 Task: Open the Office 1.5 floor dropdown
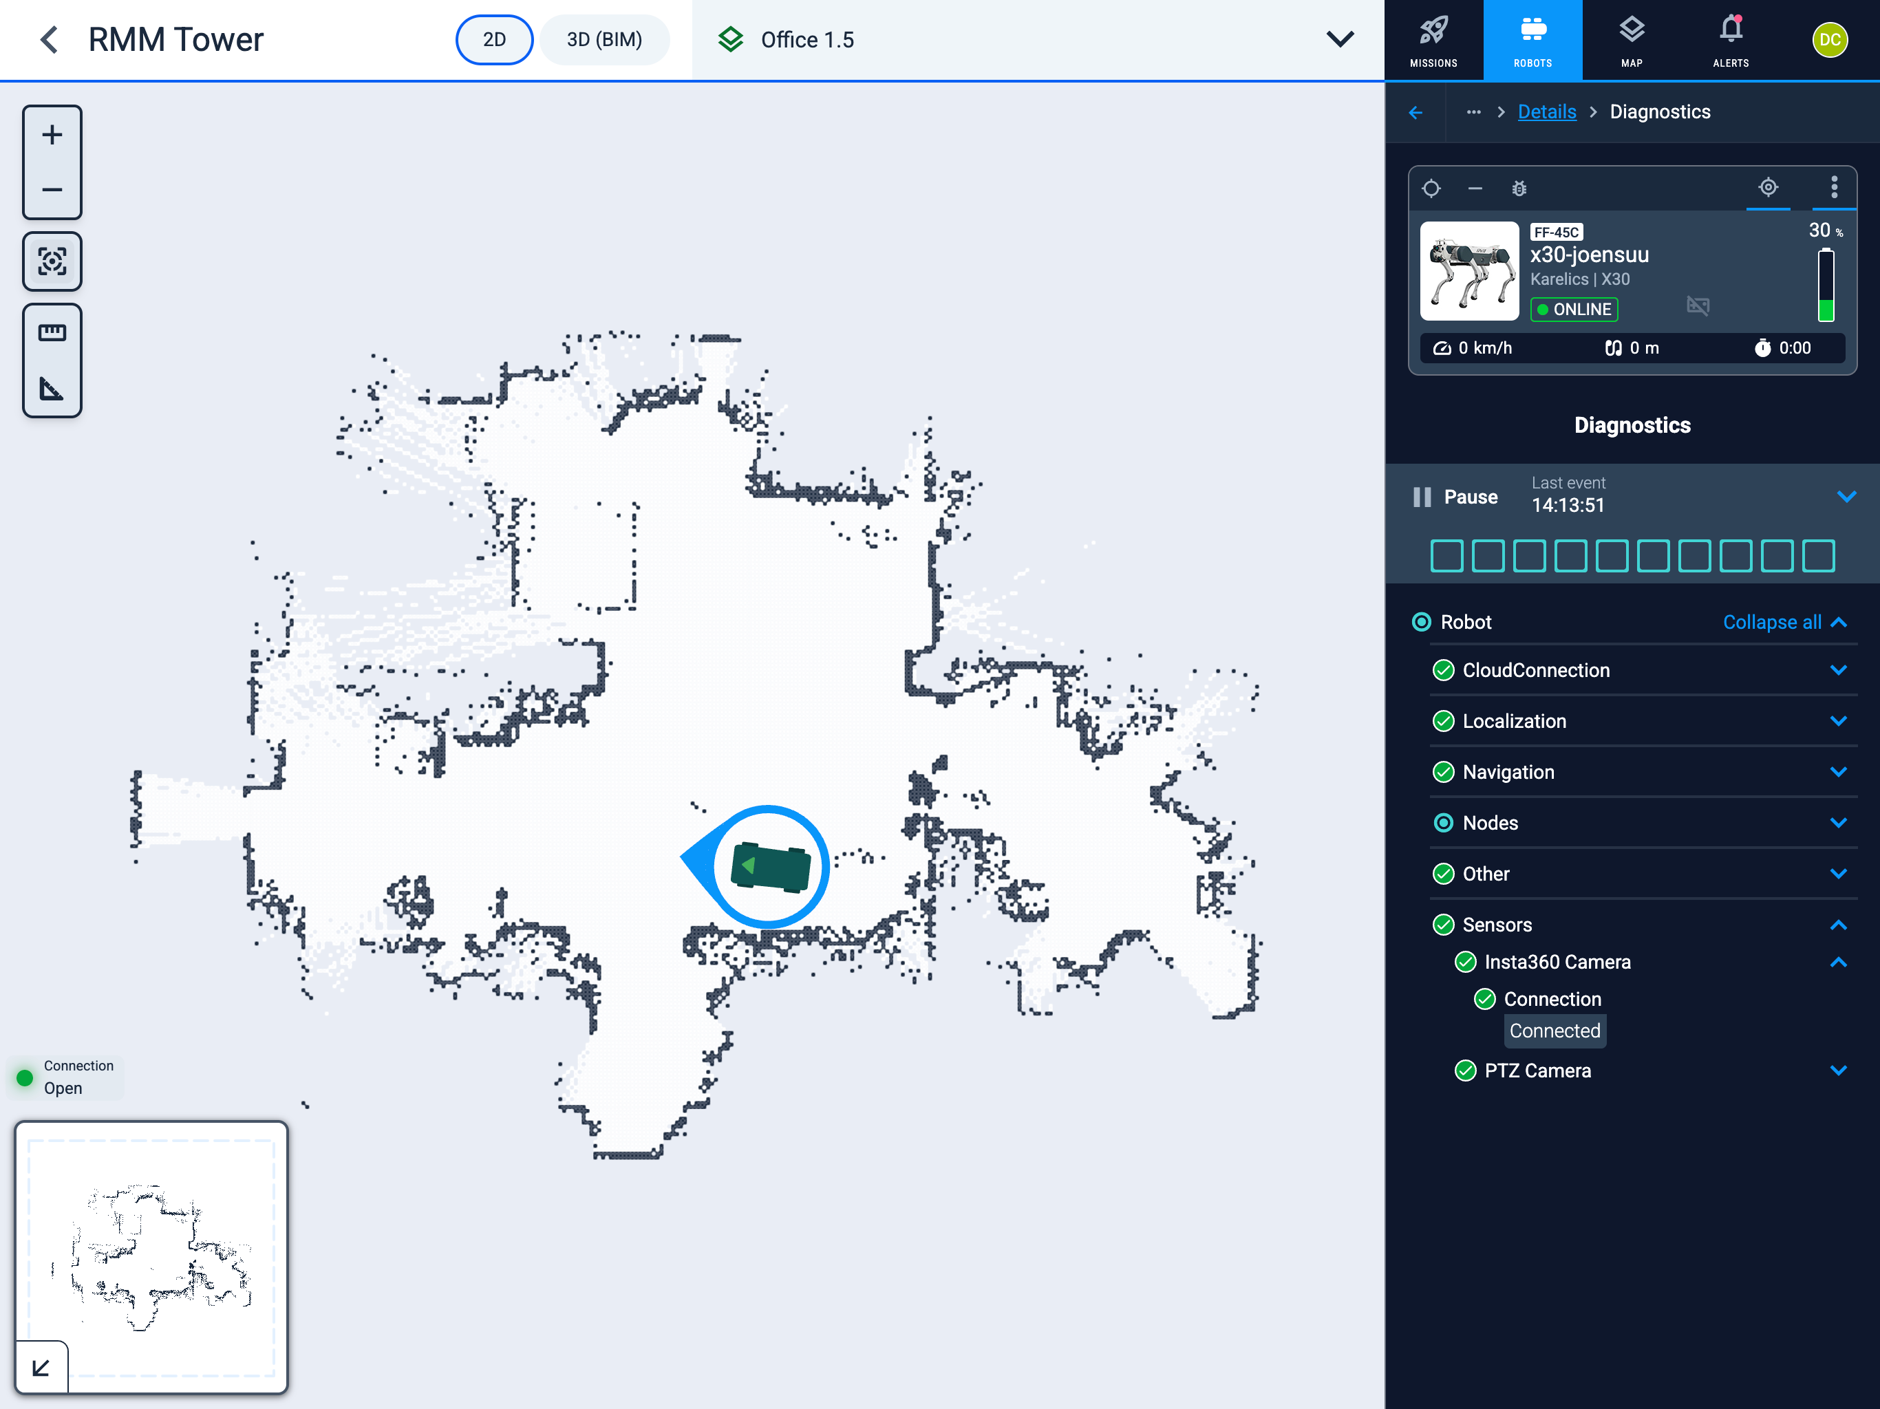click(x=1339, y=40)
